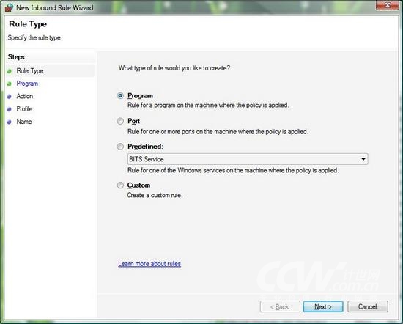This screenshot has width=403, height=324.
Task: Select the Port rule type radio button
Action: (x=120, y=121)
